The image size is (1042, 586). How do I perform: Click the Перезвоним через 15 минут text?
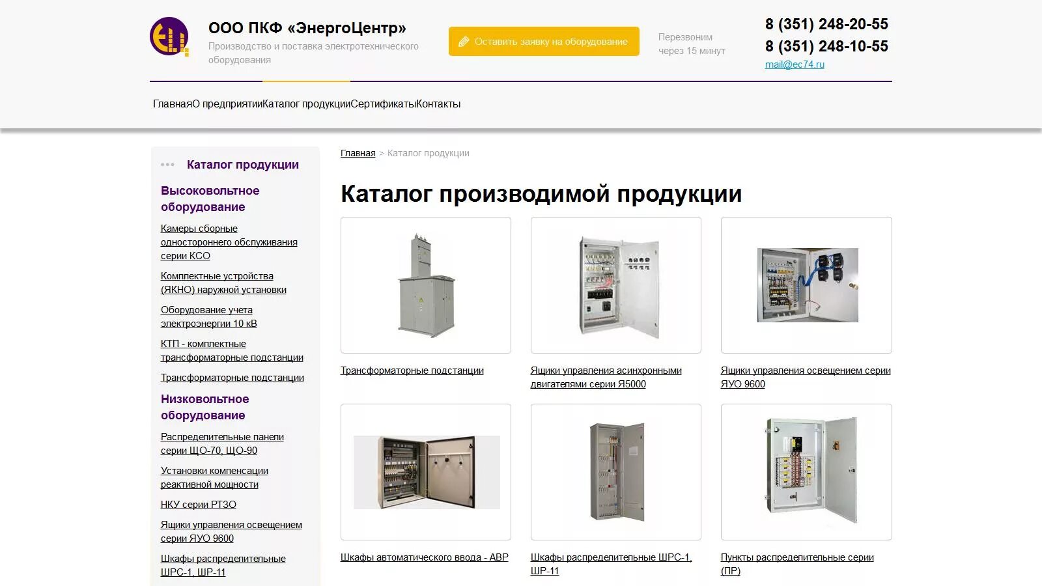(x=692, y=44)
